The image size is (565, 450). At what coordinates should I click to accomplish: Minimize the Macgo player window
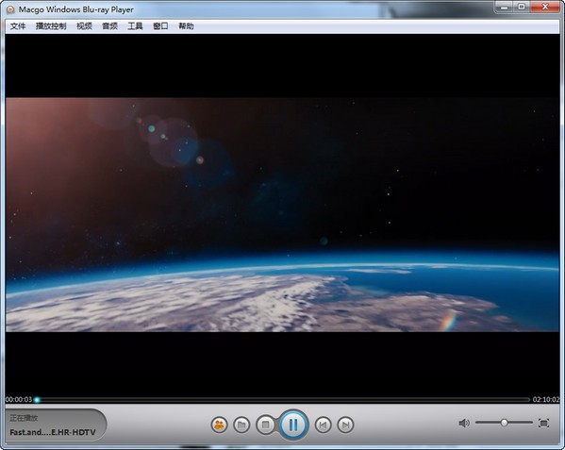click(504, 8)
